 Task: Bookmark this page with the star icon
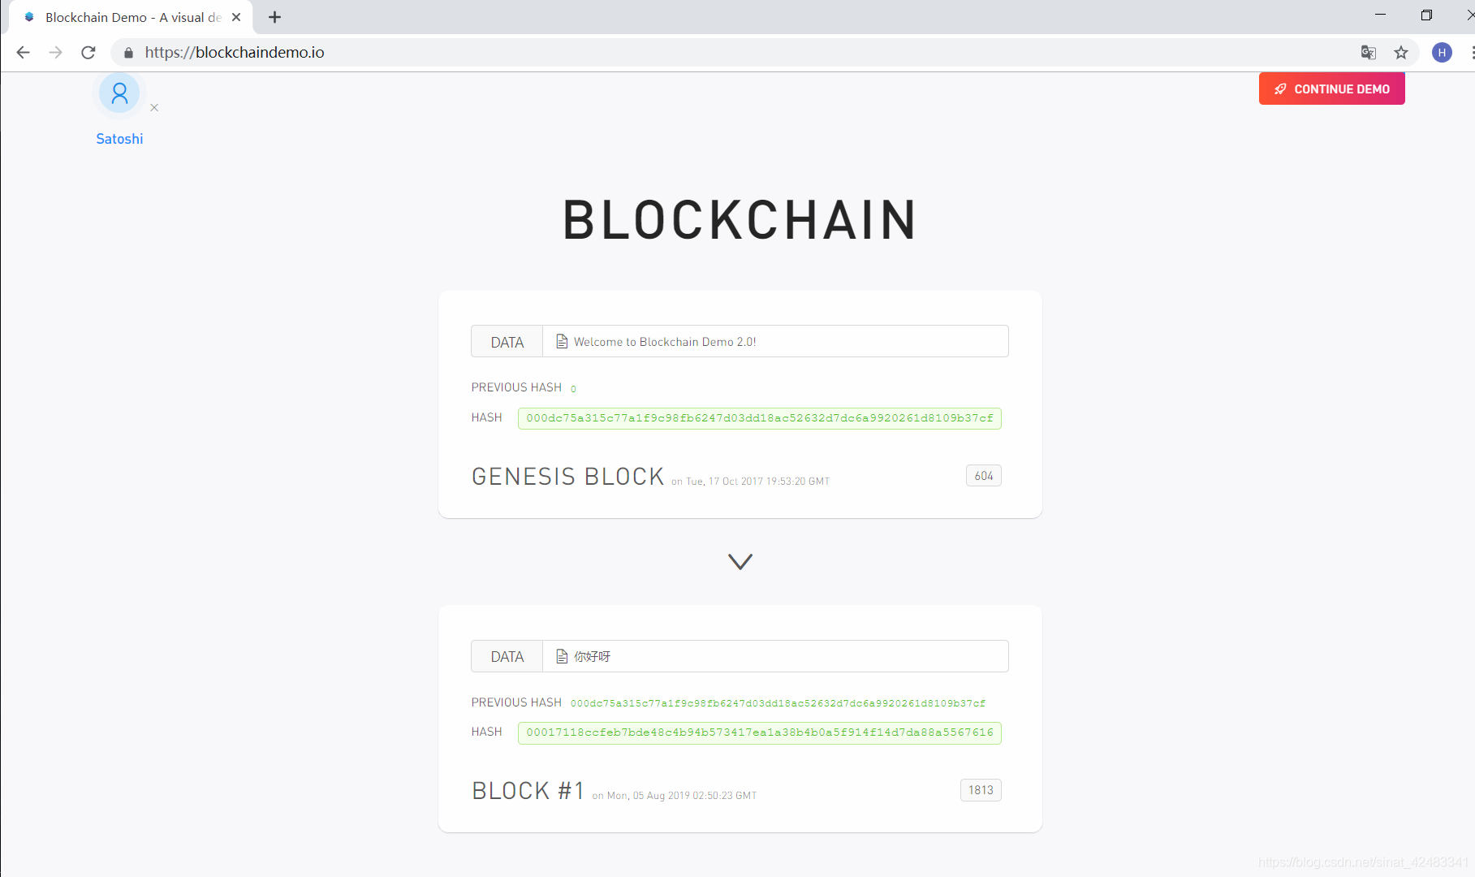(x=1401, y=53)
